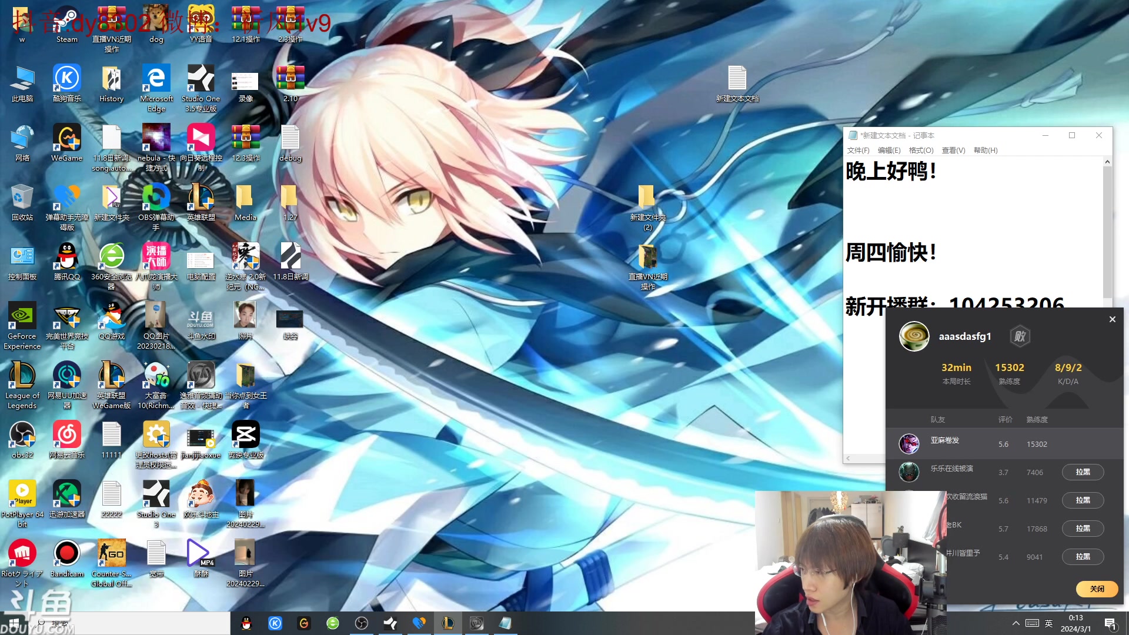Open the 编辑(E) menu in Notepad
The image size is (1129, 635).
tap(888, 151)
